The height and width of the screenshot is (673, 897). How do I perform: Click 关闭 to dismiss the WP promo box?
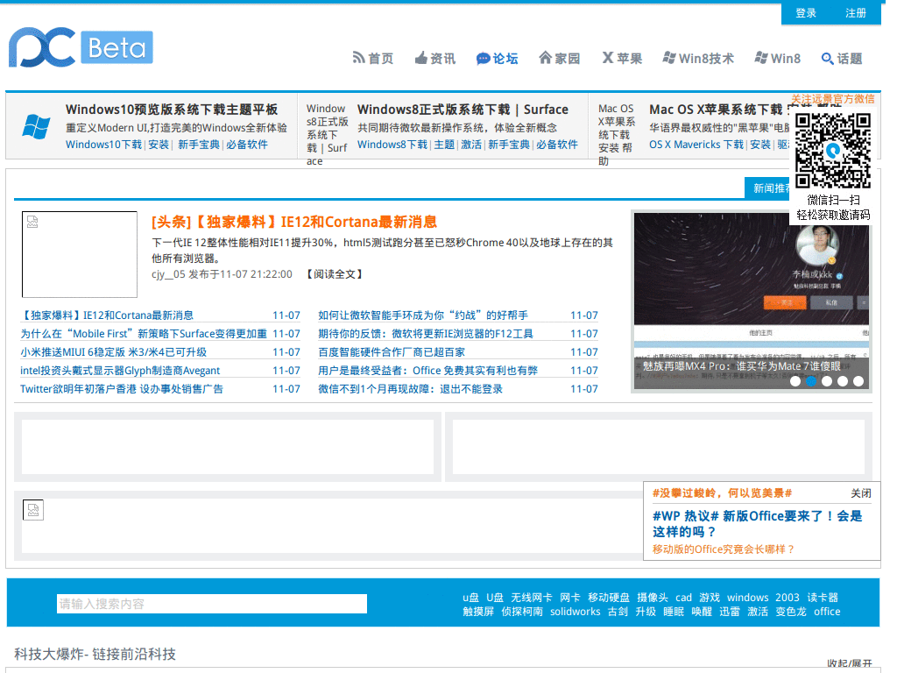(x=863, y=493)
